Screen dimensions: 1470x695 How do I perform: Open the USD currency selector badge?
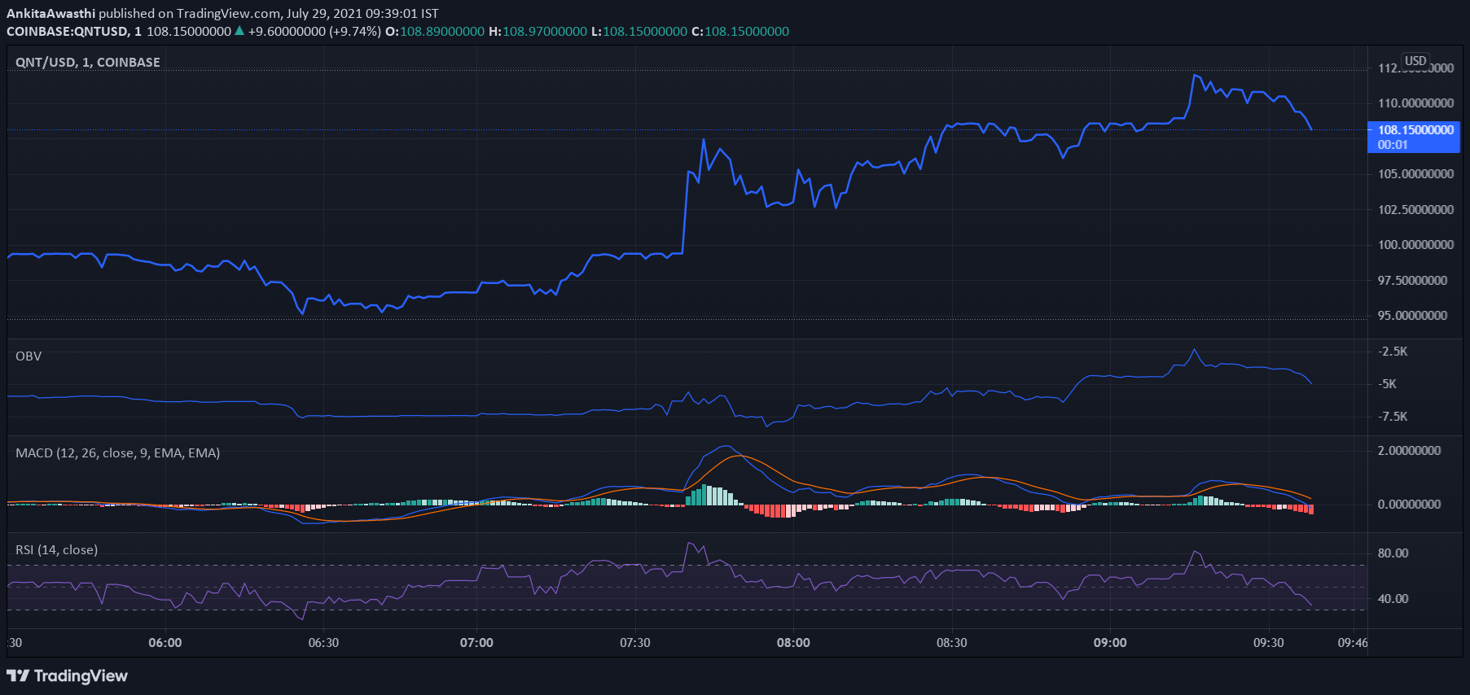click(x=1415, y=61)
